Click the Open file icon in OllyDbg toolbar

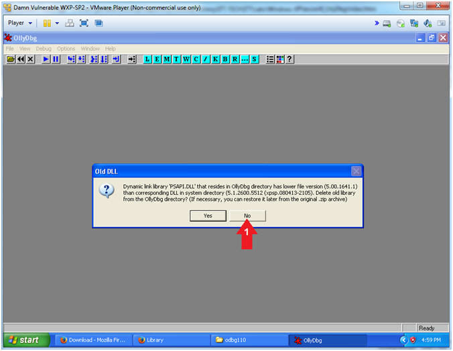[x=11, y=59]
